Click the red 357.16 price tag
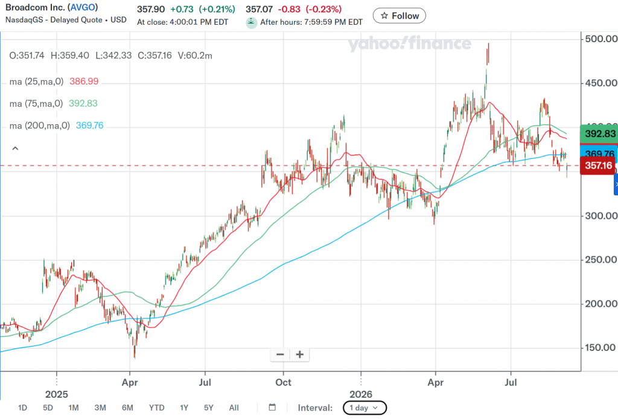 tap(597, 165)
